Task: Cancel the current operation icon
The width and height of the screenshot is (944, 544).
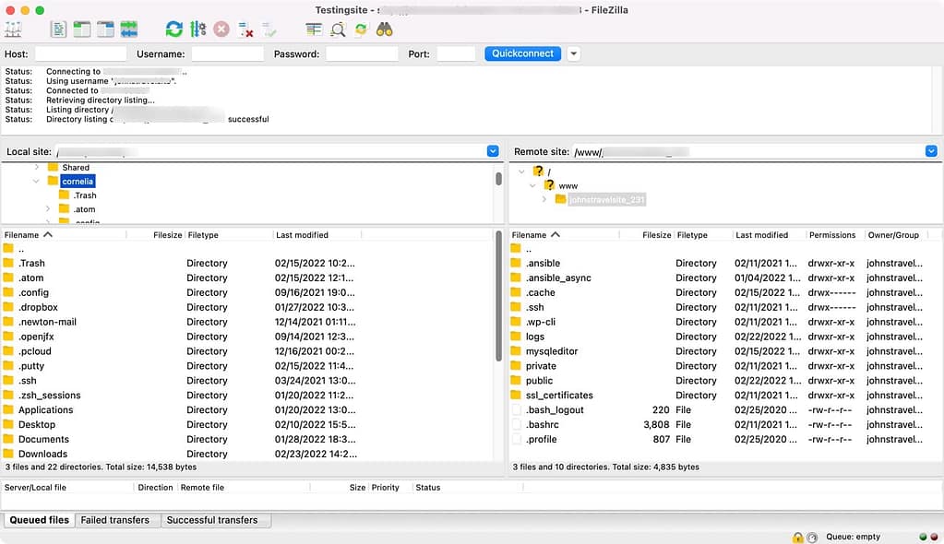Action: (221, 29)
